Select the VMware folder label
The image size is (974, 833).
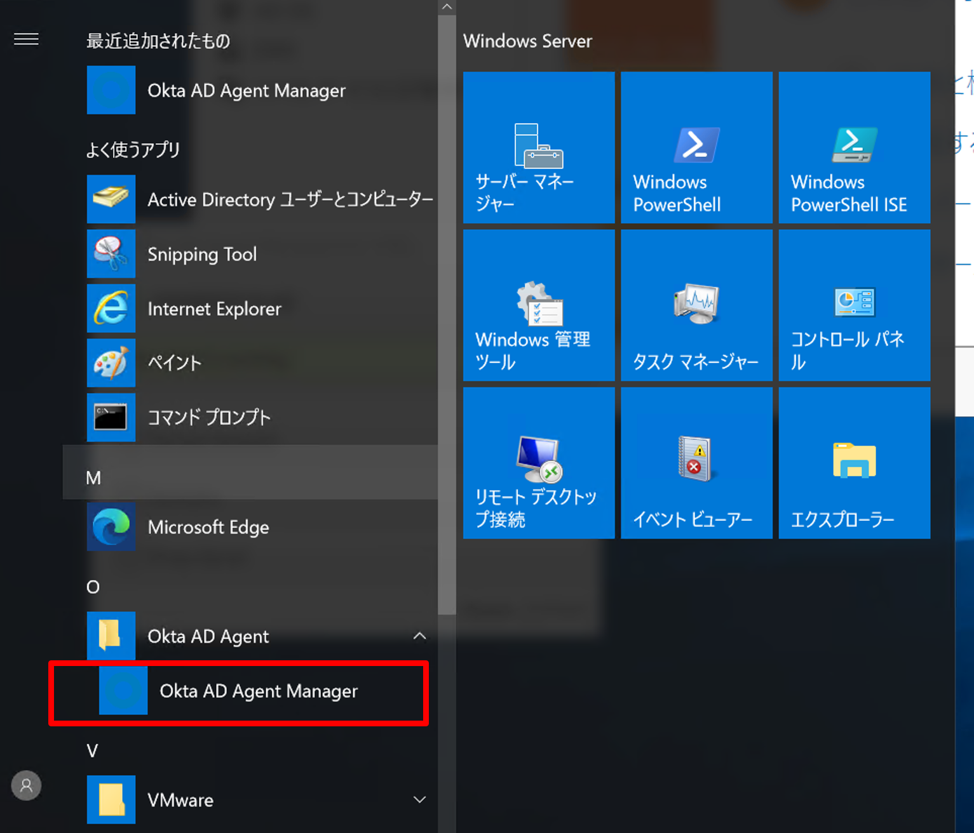[x=180, y=800]
